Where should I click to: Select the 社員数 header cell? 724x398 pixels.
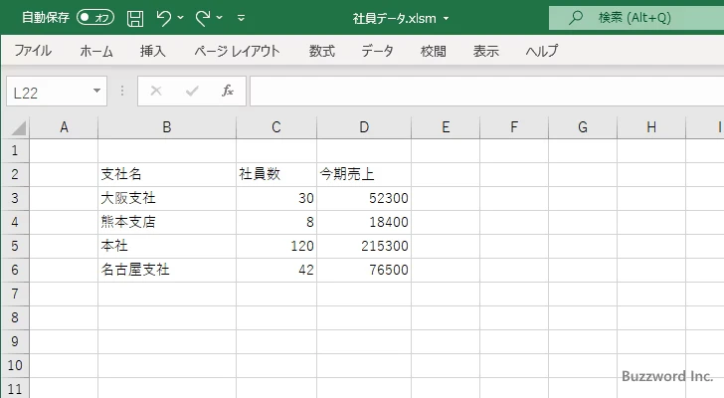point(276,174)
